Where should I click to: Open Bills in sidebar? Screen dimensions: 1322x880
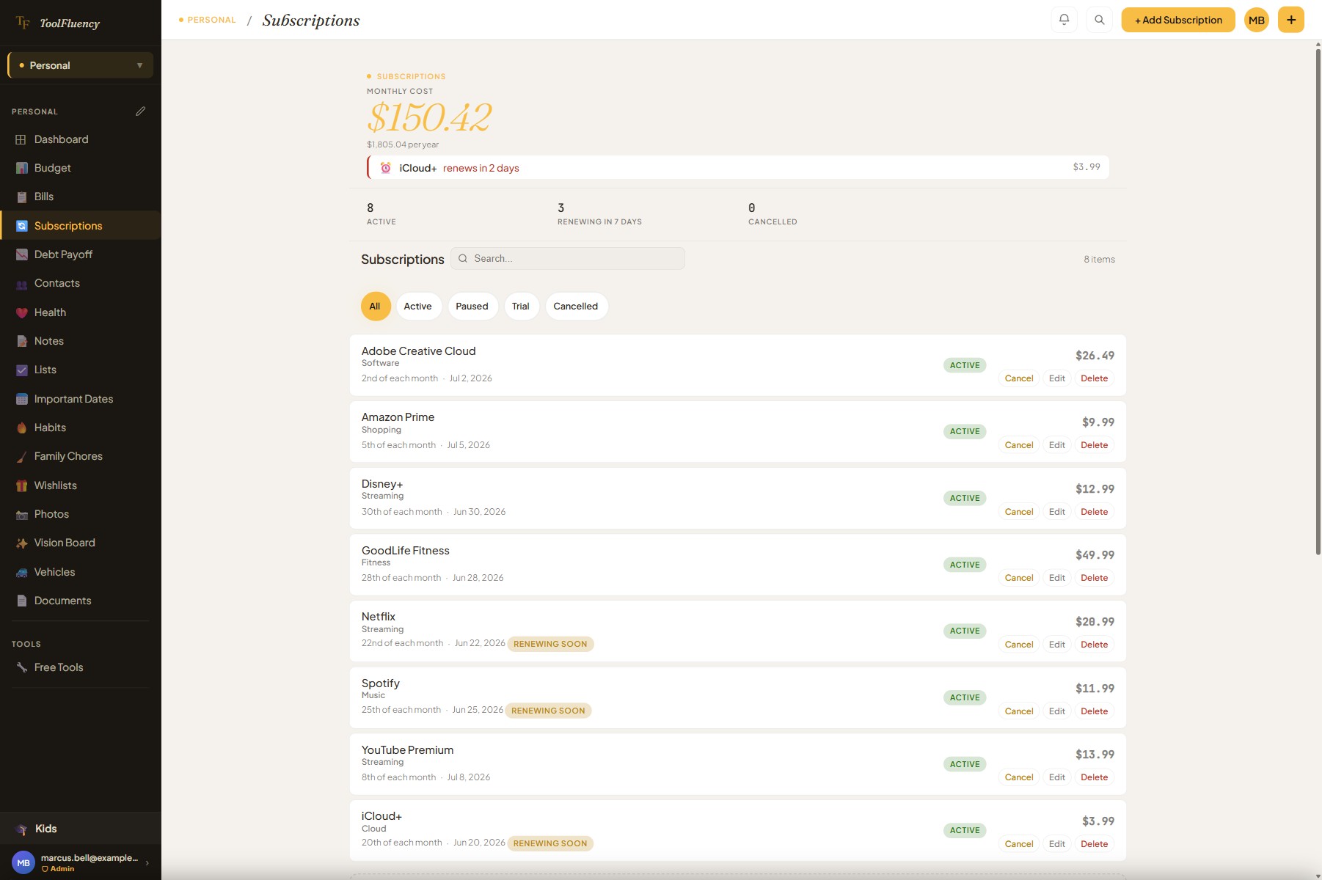[81, 197]
